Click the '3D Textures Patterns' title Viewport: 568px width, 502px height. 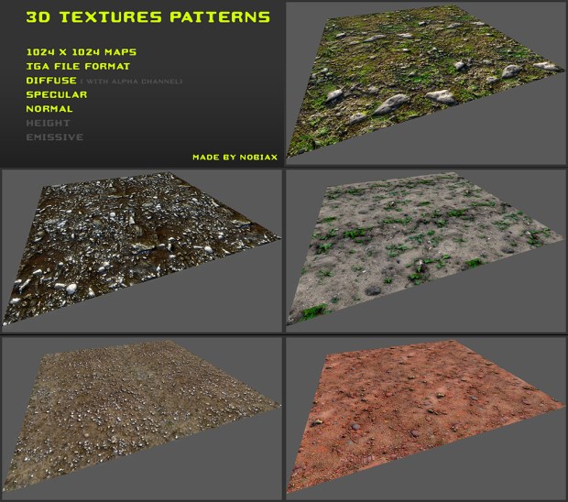[x=147, y=17]
